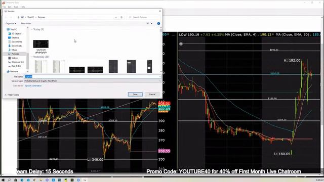Close the Save As dialog

pyautogui.click(x=160, y=11)
